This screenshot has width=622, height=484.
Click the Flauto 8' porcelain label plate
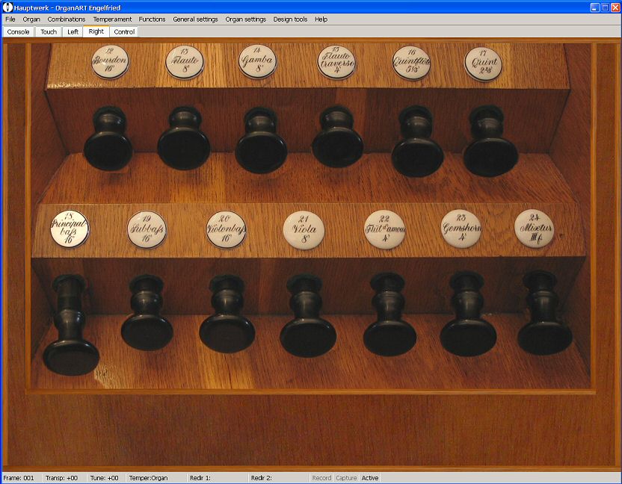click(185, 62)
